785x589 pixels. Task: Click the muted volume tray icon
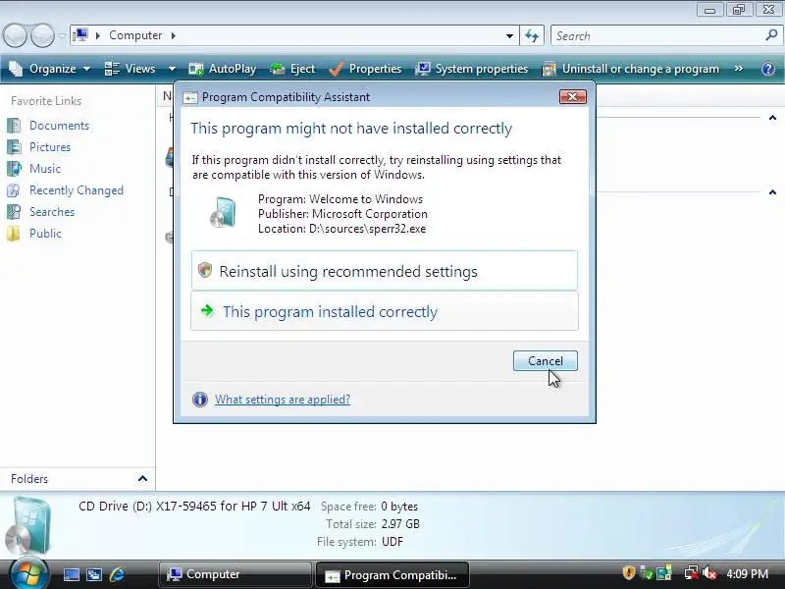[709, 572]
